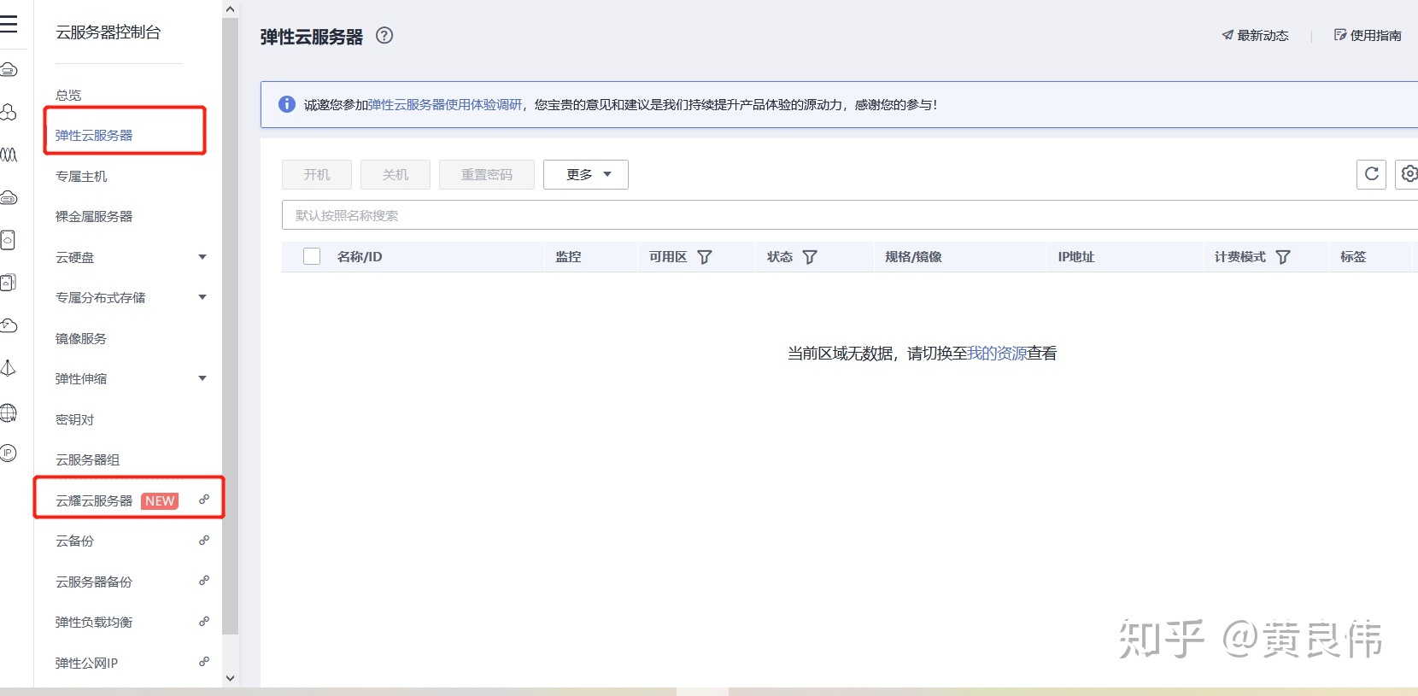
Task: Tick the select-all checkbox in the table header
Action: 312,256
